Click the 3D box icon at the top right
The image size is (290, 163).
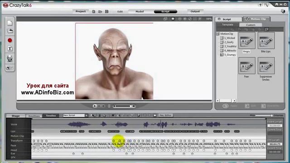(x=283, y=11)
